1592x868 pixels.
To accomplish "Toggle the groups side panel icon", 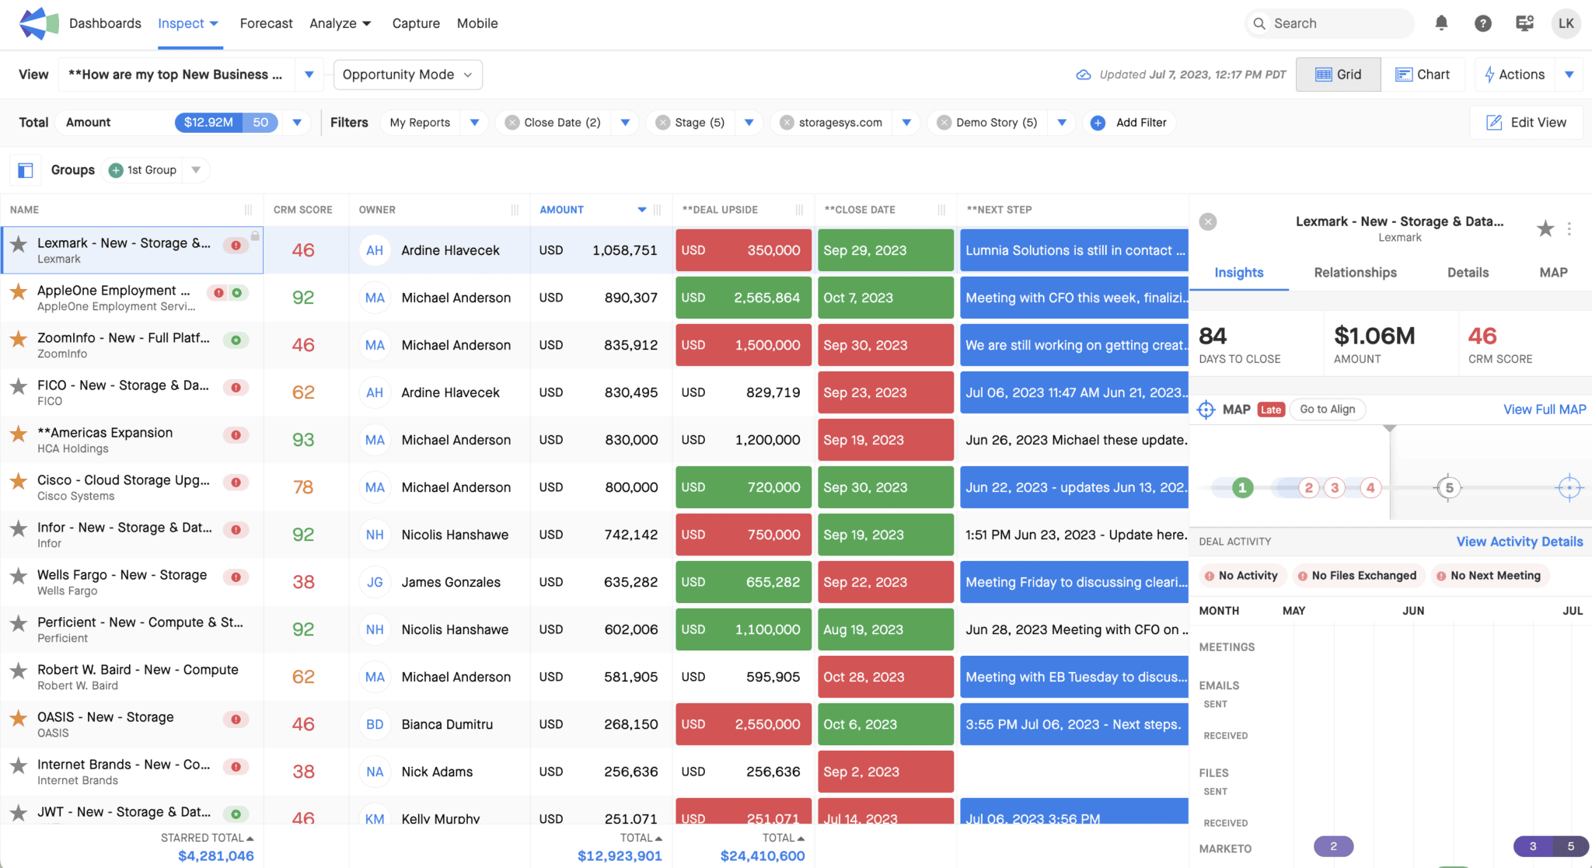I will point(25,170).
